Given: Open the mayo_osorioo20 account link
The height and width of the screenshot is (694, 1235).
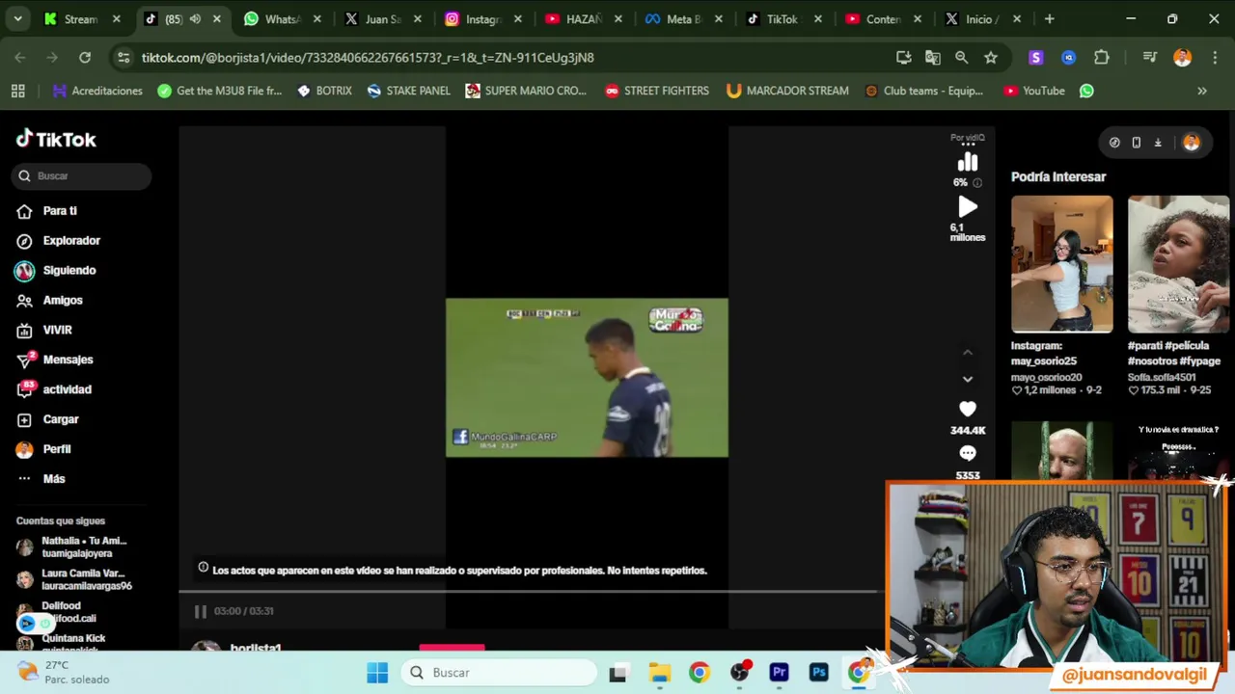Looking at the screenshot, I should (x=1046, y=378).
